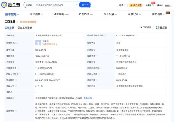Open the 历史信息 tab

159,14
